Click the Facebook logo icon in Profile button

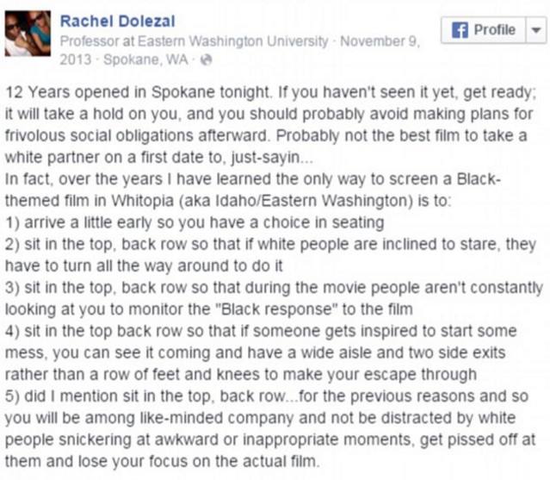[x=460, y=30]
